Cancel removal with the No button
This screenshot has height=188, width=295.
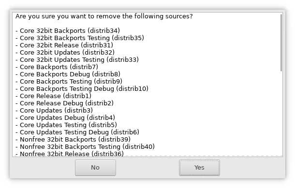tap(95, 168)
